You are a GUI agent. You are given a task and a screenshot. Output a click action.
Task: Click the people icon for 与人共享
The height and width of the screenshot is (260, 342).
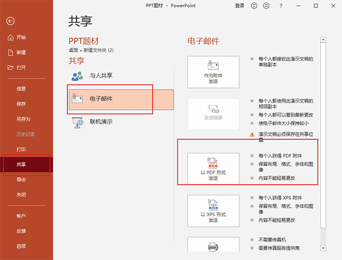click(x=77, y=76)
